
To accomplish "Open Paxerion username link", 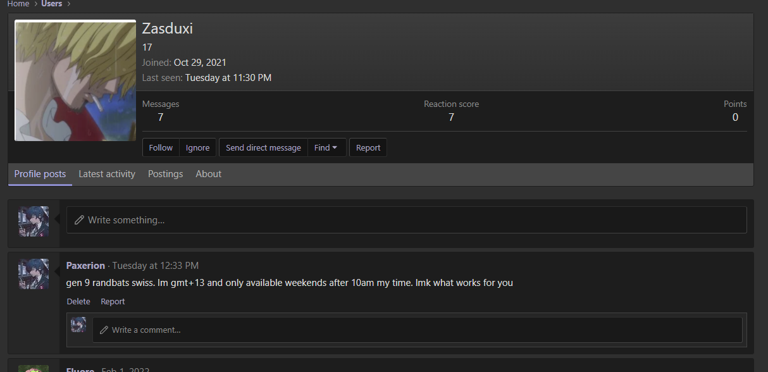I will click(85, 266).
